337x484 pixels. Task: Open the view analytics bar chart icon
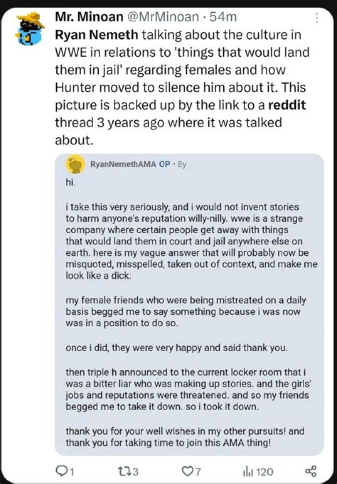pyautogui.click(x=248, y=470)
